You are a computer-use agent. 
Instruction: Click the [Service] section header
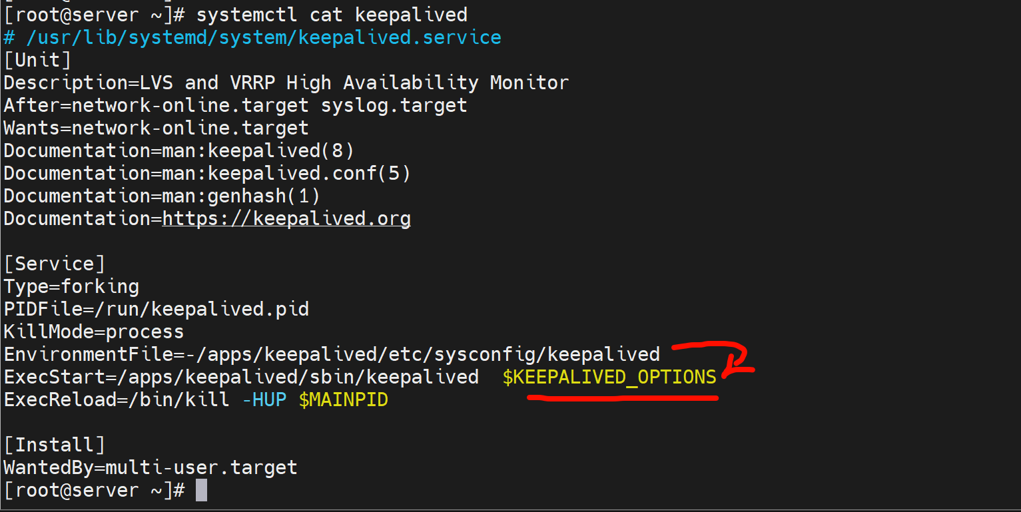click(x=54, y=264)
